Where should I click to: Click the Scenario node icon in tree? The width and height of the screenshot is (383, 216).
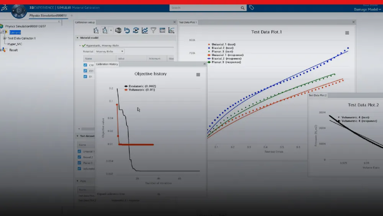(x=5, y=32)
